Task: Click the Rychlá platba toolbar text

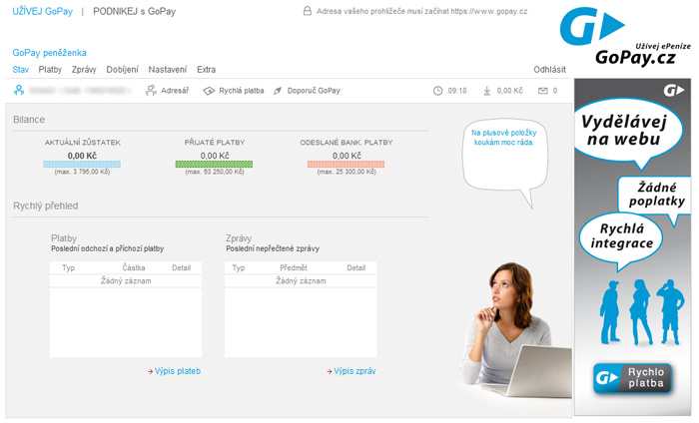Action: (x=242, y=91)
